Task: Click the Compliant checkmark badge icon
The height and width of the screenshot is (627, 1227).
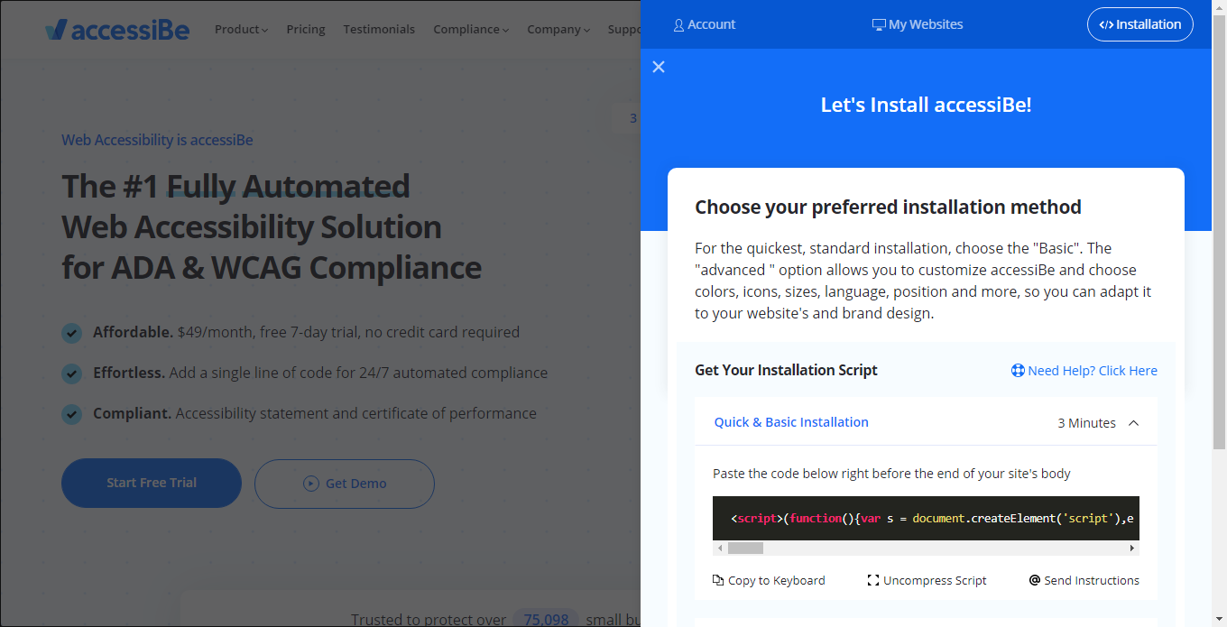Action: pos(72,414)
